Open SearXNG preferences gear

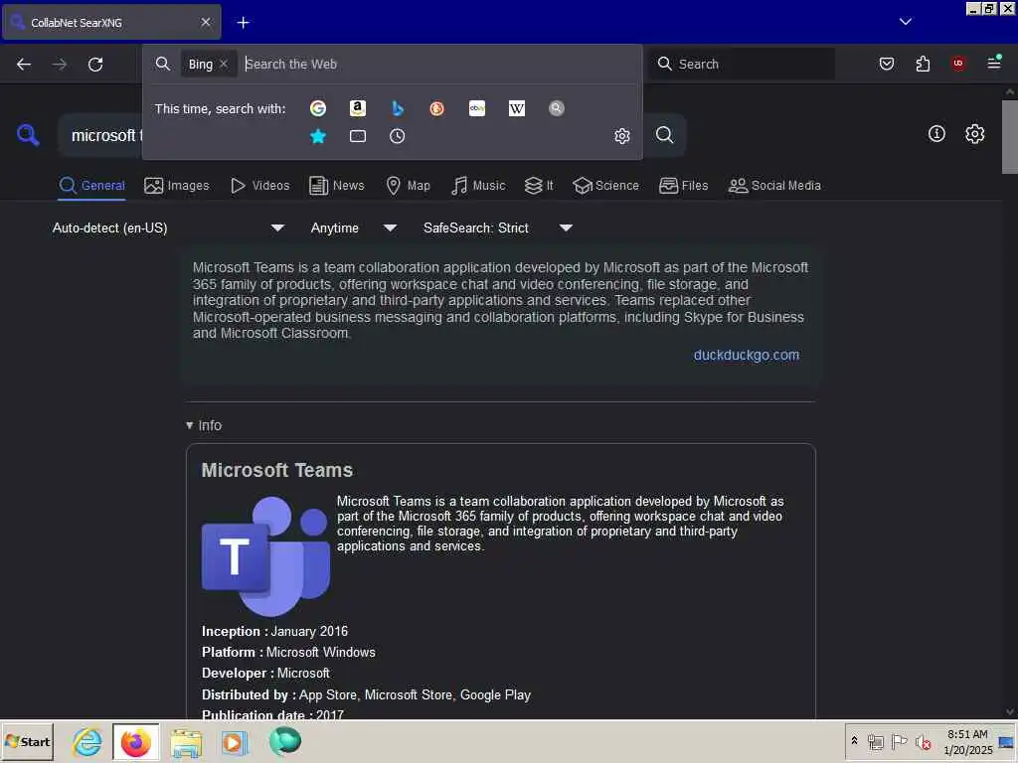pyautogui.click(x=974, y=134)
